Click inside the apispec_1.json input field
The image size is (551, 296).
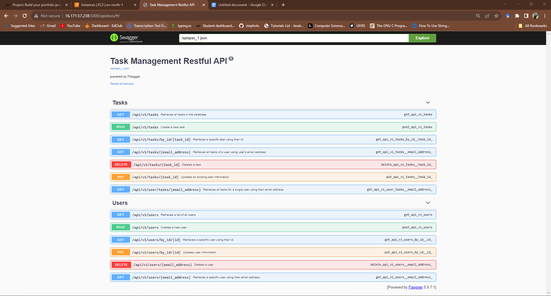293,38
